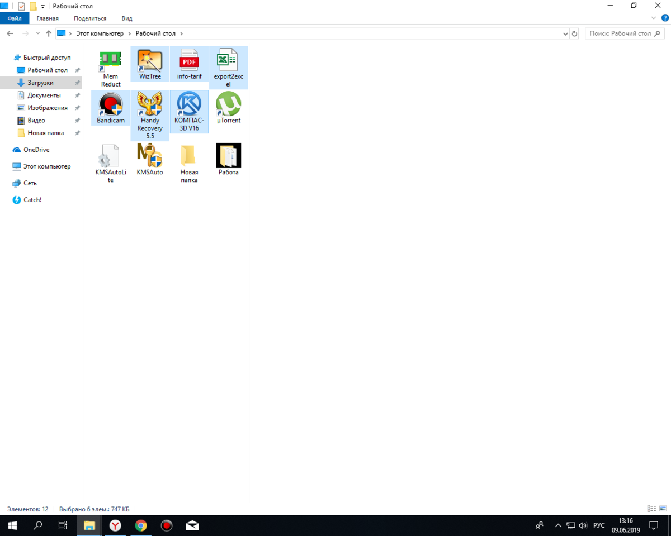671x536 pixels.
Task: Select Быстрый доступ in navigation pane
Action: (x=47, y=58)
